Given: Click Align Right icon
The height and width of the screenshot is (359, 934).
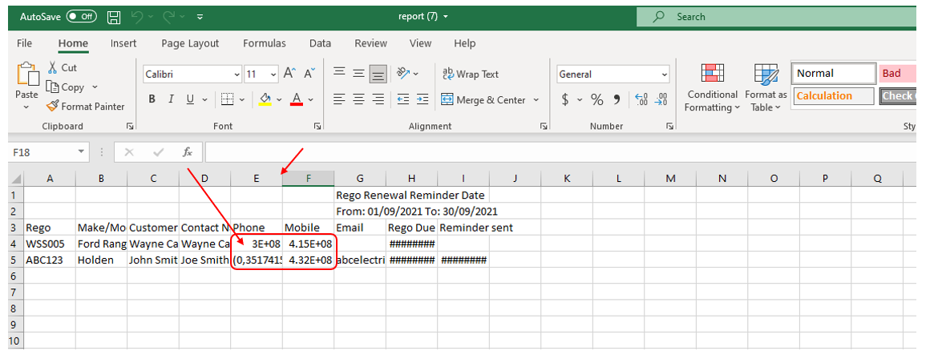Looking at the screenshot, I should (x=378, y=99).
